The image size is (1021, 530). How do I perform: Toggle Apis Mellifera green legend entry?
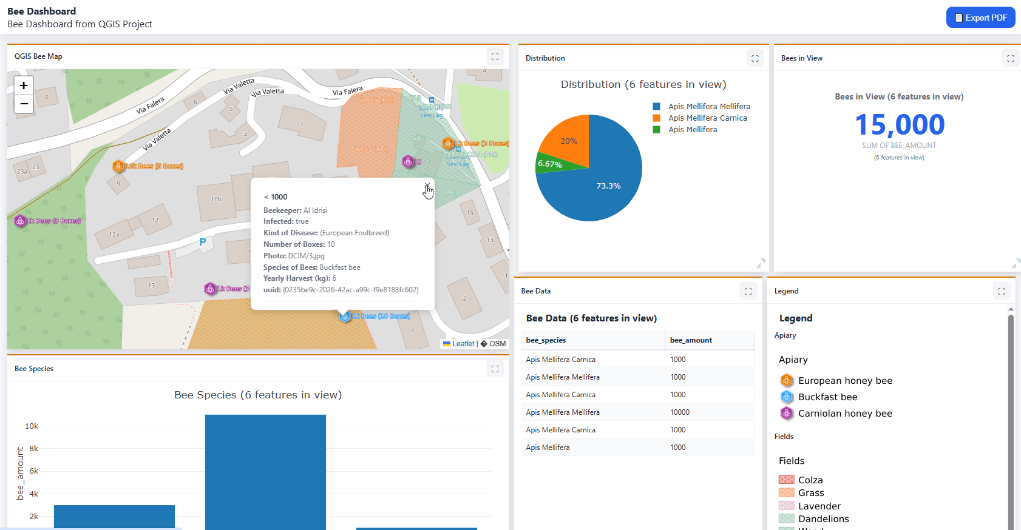pyautogui.click(x=692, y=130)
